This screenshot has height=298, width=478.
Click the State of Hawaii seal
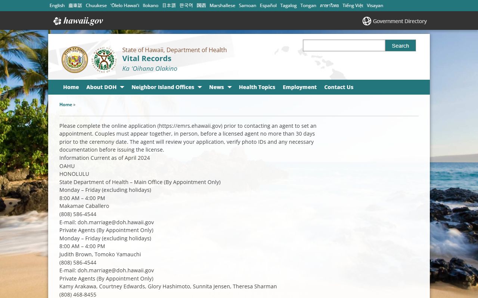(75, 60)
